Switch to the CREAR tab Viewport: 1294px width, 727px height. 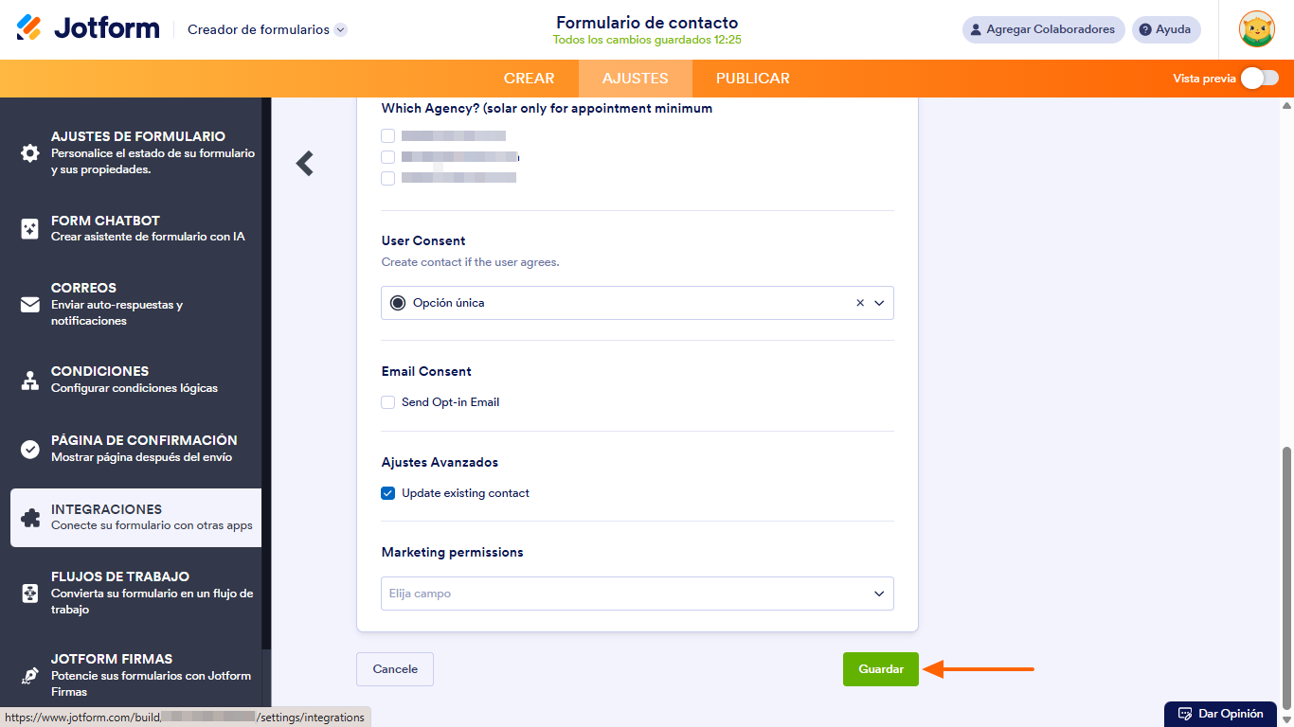(529, 79)
